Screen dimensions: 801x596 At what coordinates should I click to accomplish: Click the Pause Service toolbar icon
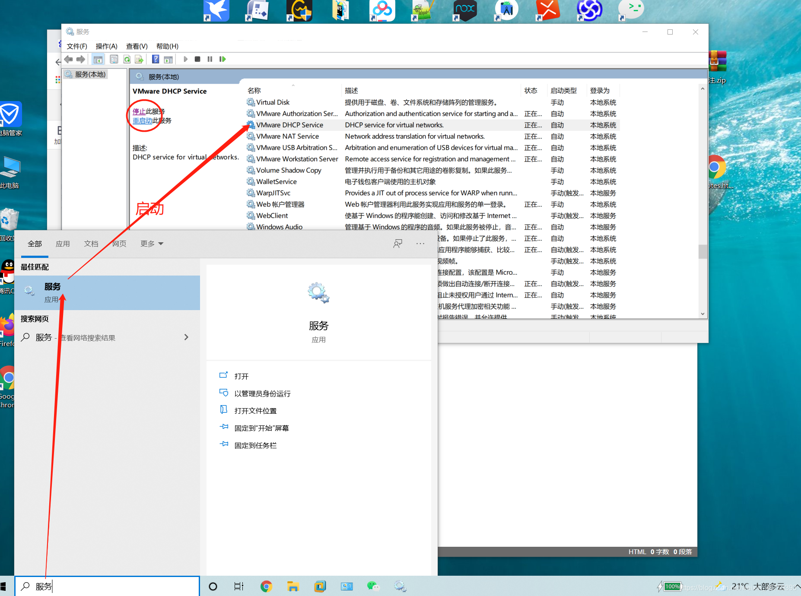pyautogui.click(x=210, y=59)
